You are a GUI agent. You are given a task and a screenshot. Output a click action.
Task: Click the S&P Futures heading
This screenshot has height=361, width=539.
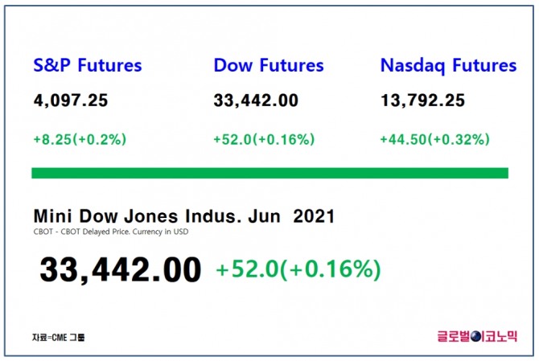(87, 65)
